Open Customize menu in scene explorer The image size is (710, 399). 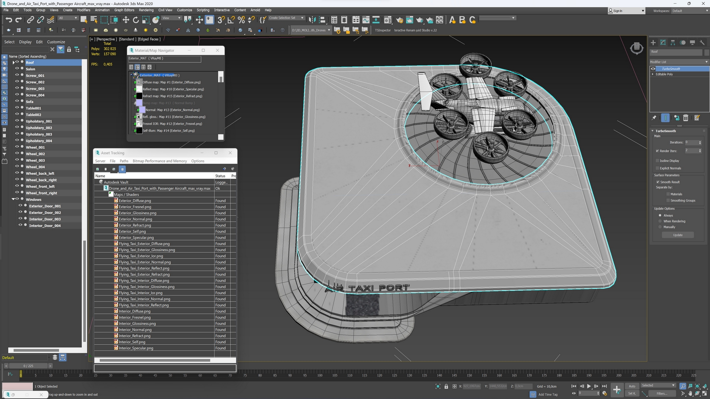56,42
